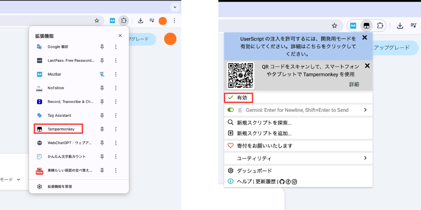
Task: Close the 拡張機能 popup panel
Action: coord(120,36)
